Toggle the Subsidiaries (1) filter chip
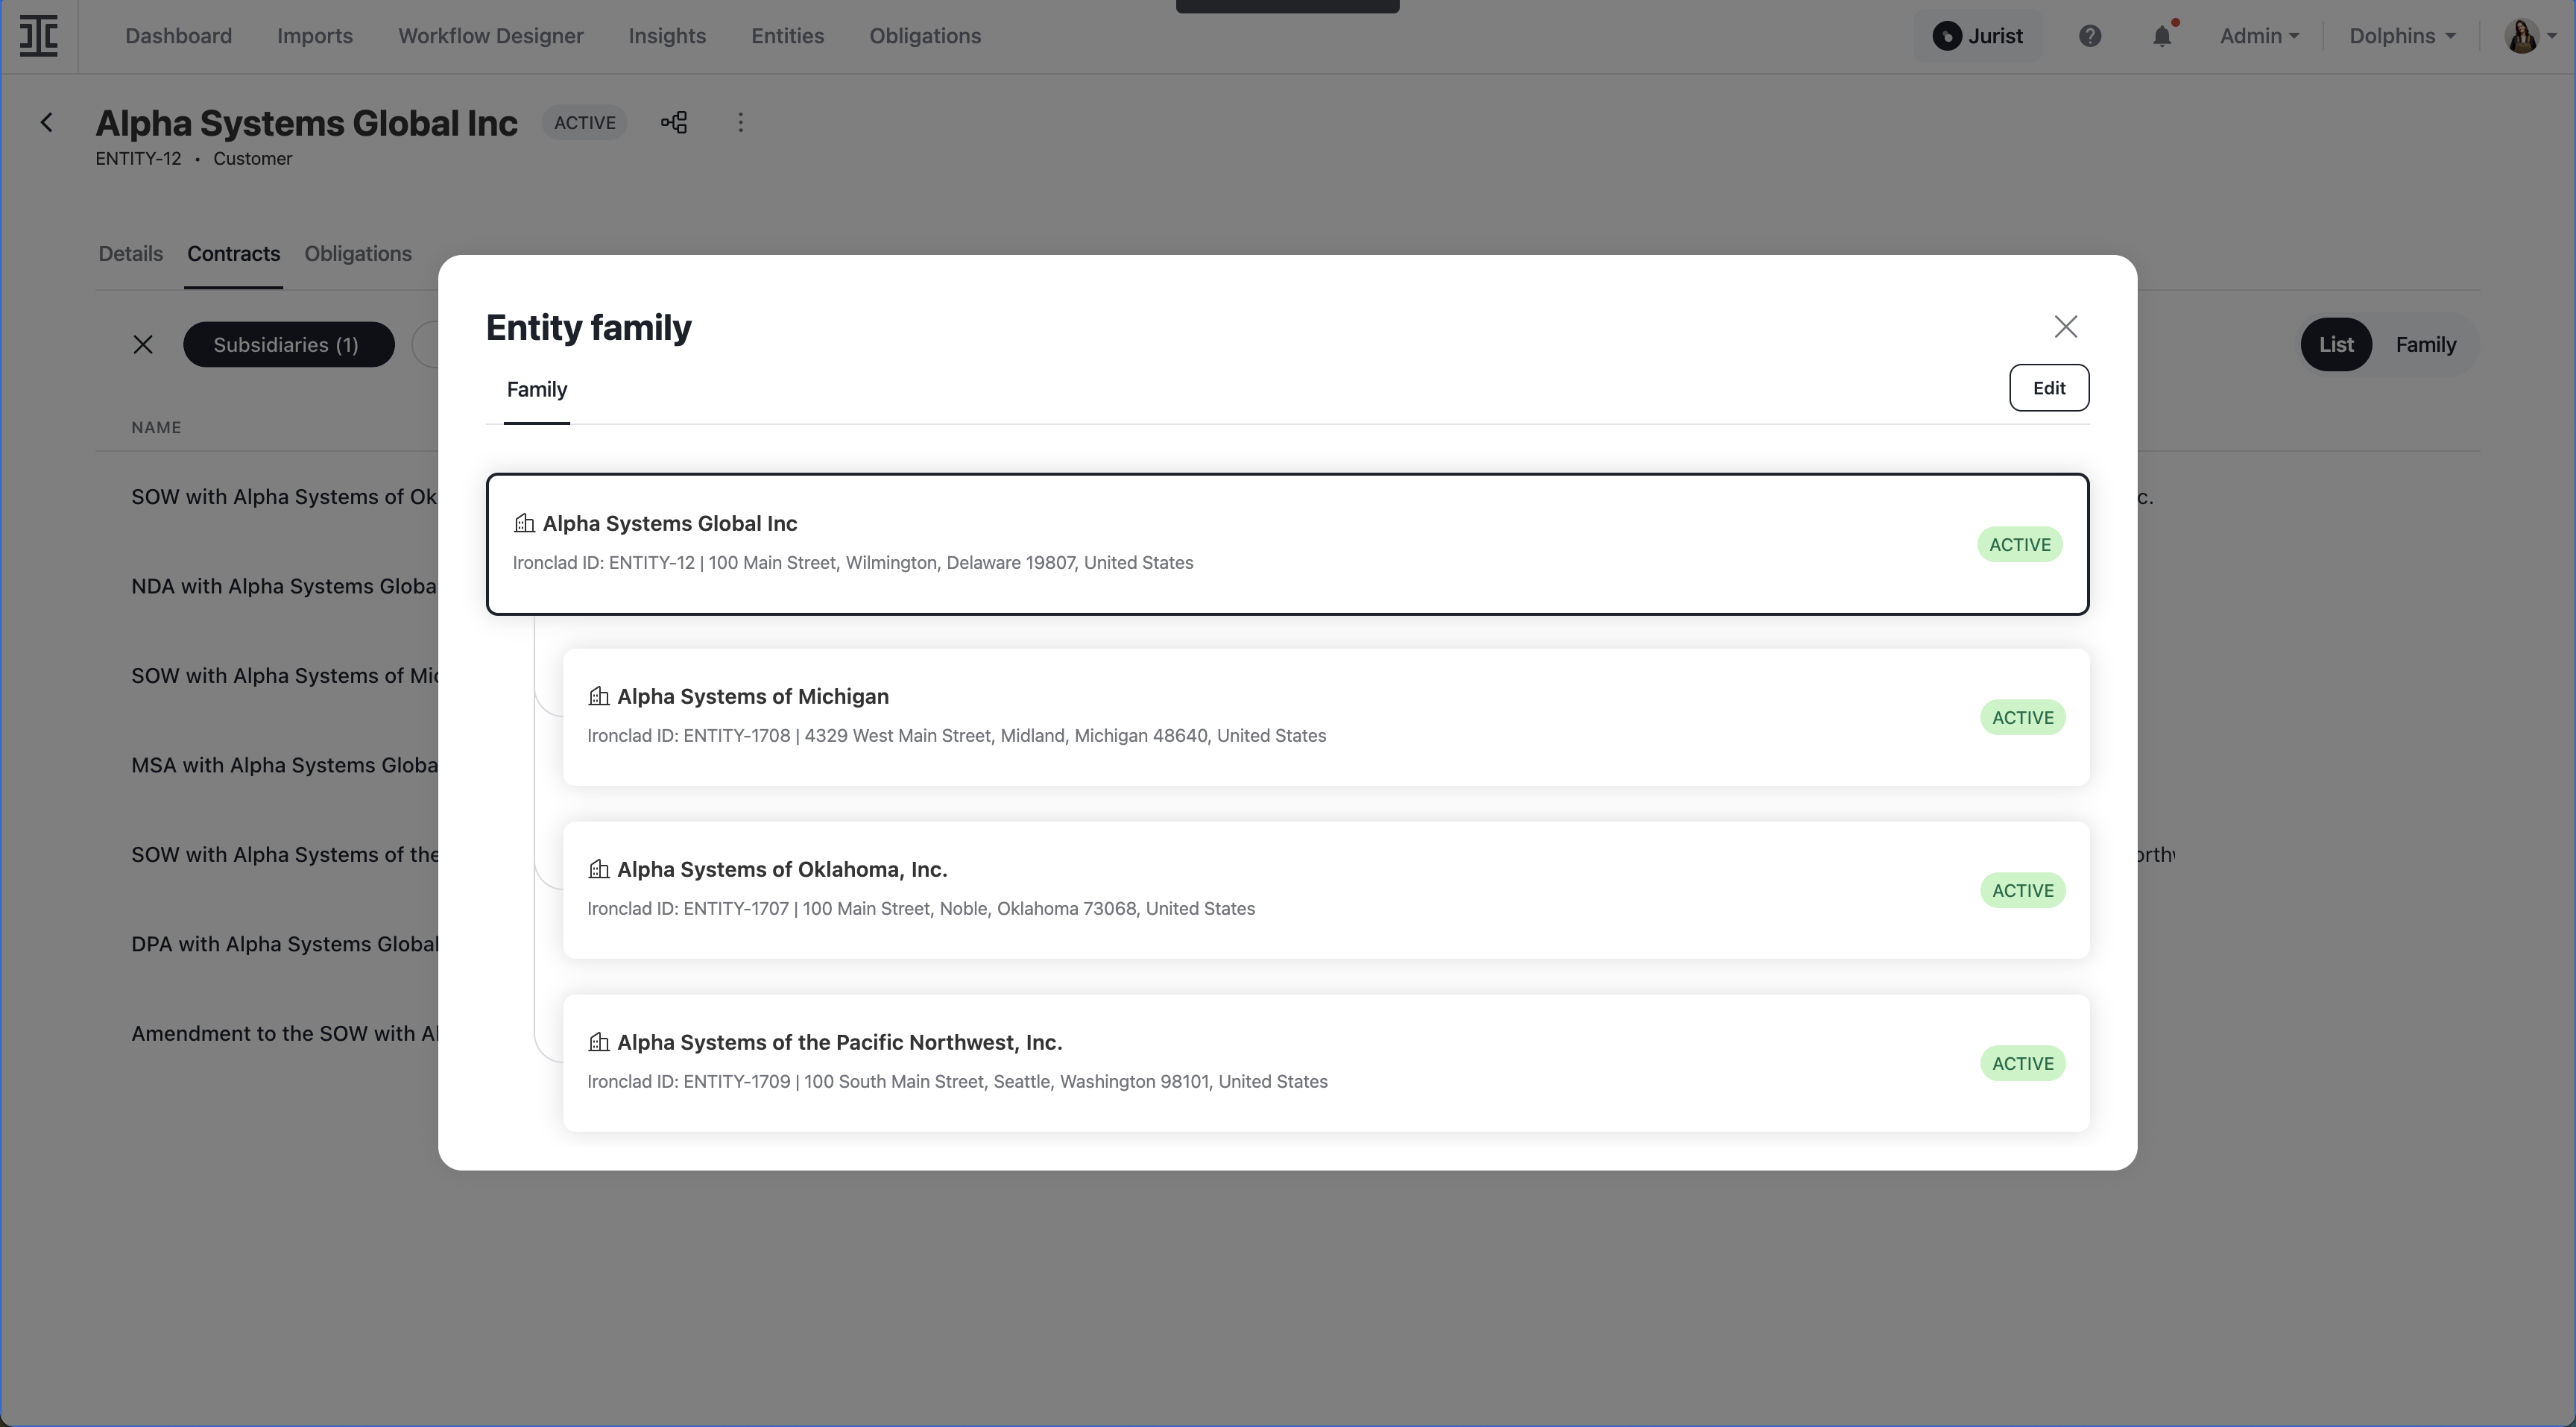The height and width of the screenshot is (1427, 2576). coord(288,344)
